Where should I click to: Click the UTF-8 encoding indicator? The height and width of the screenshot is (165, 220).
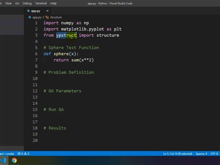tap(214, 154)
